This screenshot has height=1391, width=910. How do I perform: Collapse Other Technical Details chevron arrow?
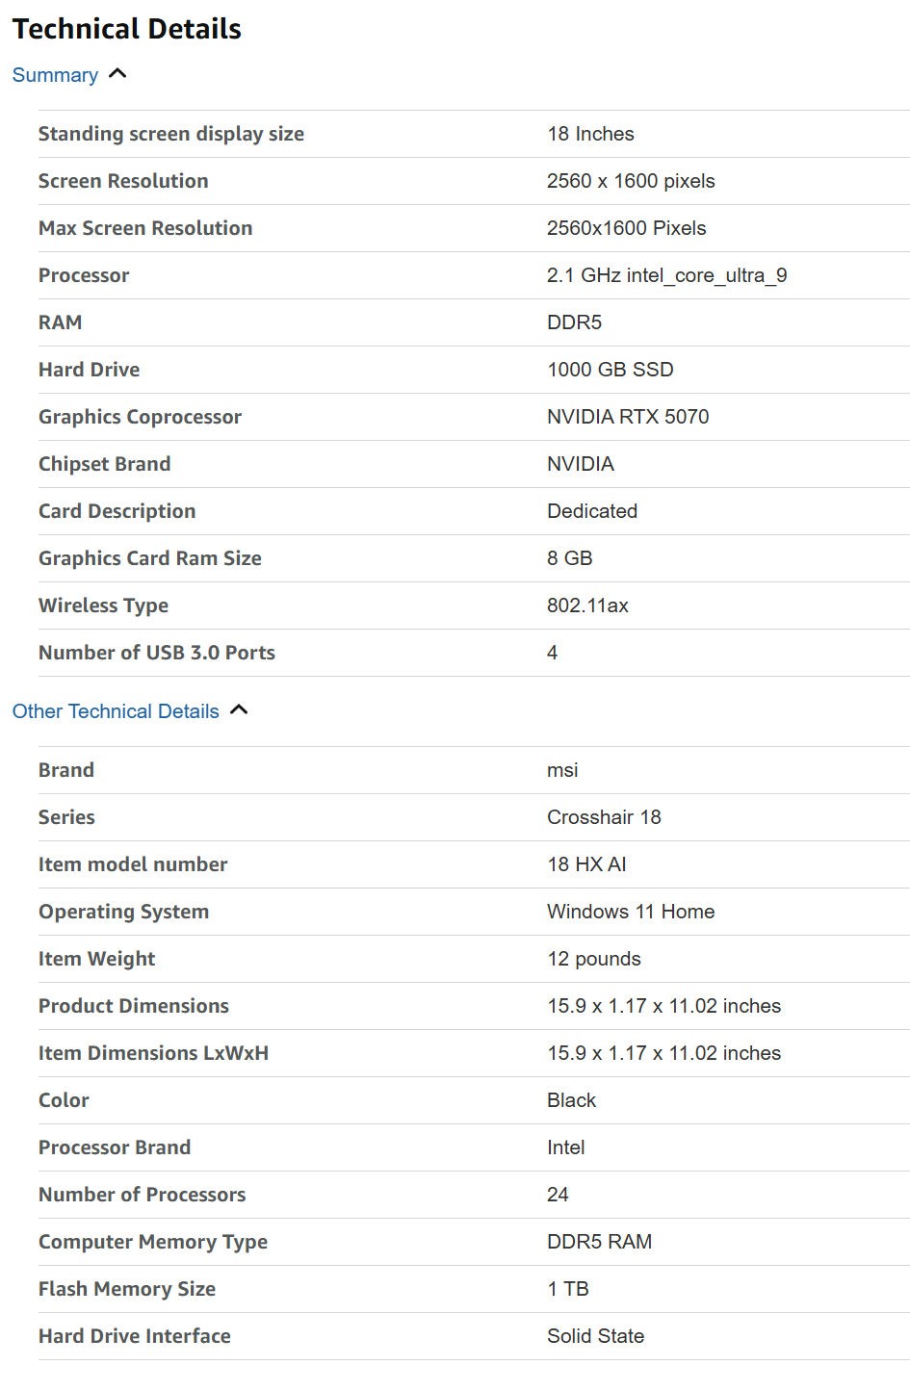coord(240,710)
